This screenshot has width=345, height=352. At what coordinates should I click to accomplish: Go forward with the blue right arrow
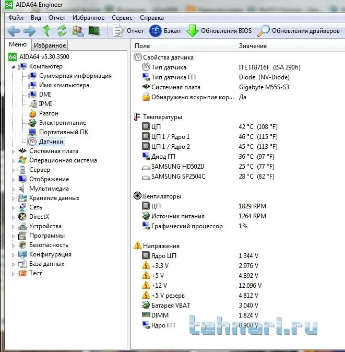click(30, 31)
